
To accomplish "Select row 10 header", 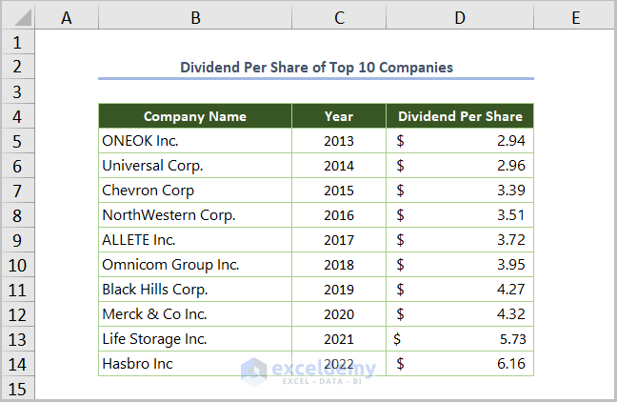I will (18, 265).
